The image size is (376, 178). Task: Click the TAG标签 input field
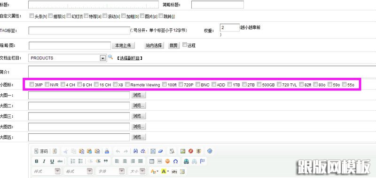pos(79,31)
